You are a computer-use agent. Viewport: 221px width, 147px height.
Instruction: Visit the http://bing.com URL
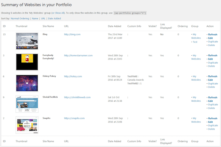(x=72, y=34)
